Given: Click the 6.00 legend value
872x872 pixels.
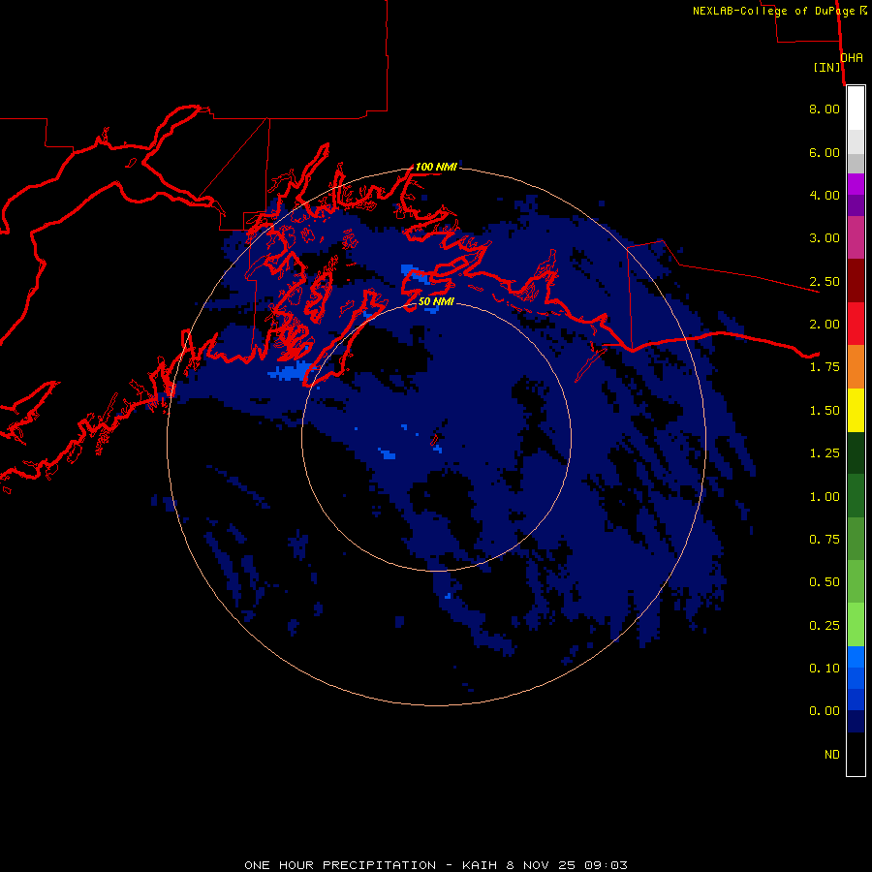Looking at the screenshot, I should coord(825,152).
